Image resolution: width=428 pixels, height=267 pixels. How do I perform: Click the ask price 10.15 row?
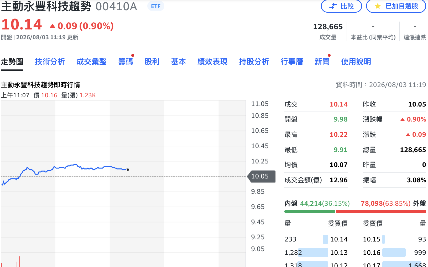pyautogui.click(x=394, y=239)
